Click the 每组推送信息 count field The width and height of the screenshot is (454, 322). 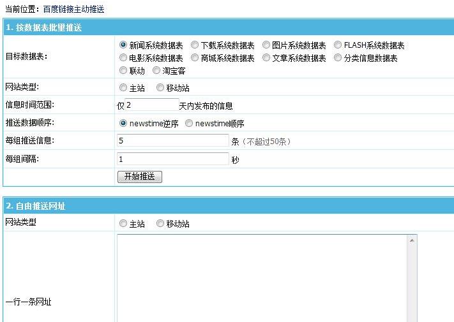pyautogui.click(x=173, y=140)
